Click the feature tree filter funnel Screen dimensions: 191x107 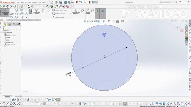pos(4,27)
